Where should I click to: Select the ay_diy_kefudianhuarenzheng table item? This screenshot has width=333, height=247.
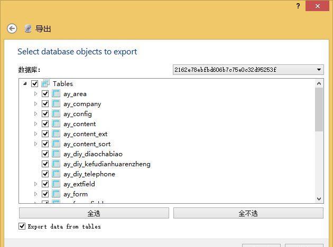coord(107,164)
